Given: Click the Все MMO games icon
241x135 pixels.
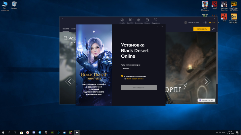Looking at the screenshot, I should [x=130, y=20].
